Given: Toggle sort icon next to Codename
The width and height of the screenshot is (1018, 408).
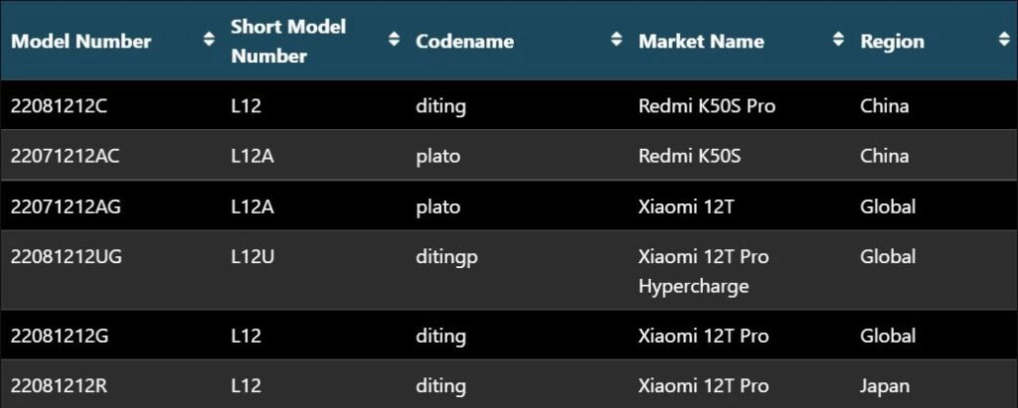Looking at the screenshot, I should [x=616, y=40].
